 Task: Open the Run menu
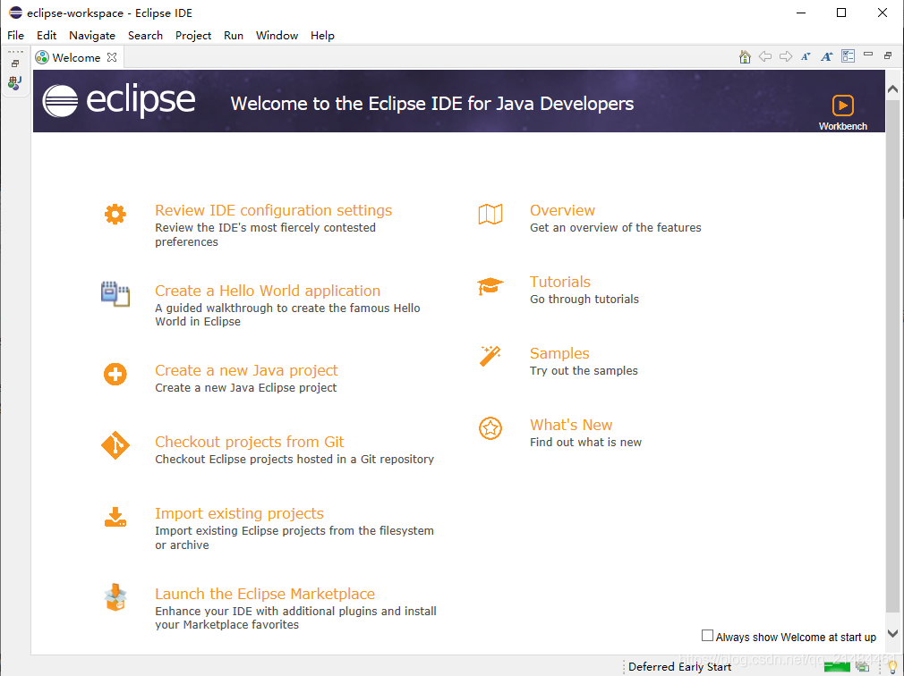[x=234, y=35]
